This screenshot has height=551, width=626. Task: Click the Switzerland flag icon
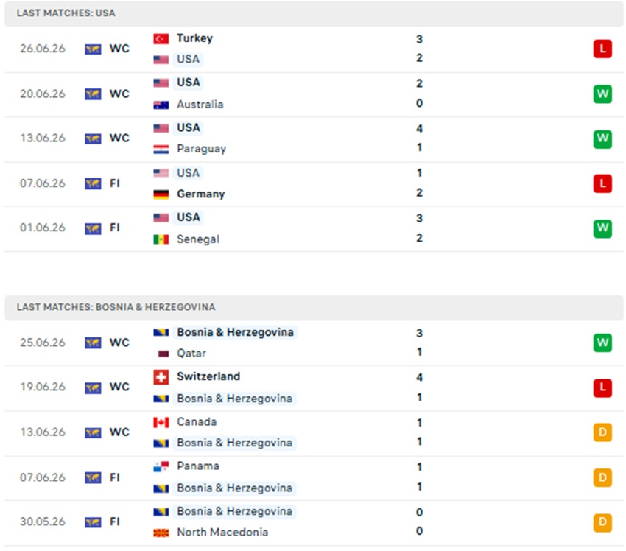point(161,377)
